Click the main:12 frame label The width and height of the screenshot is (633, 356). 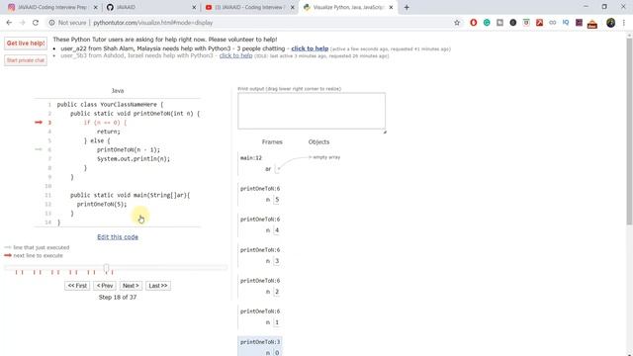[250, 158]
